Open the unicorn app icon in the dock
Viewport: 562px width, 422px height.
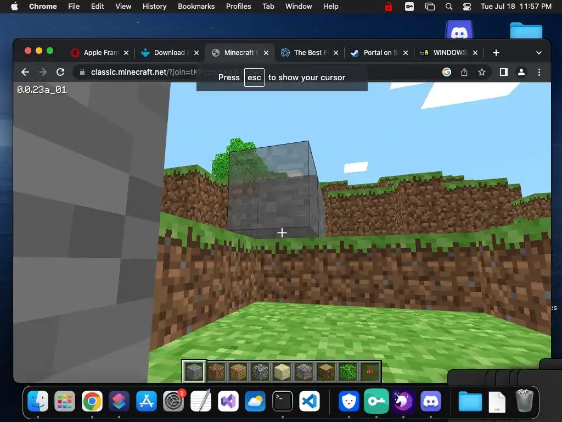pos(403,401)
